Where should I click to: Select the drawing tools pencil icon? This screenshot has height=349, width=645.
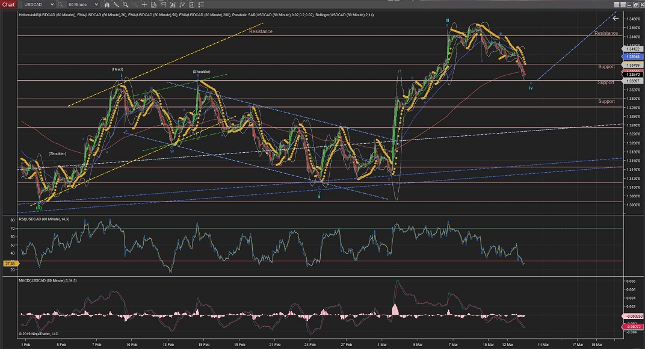click(116, 4)
